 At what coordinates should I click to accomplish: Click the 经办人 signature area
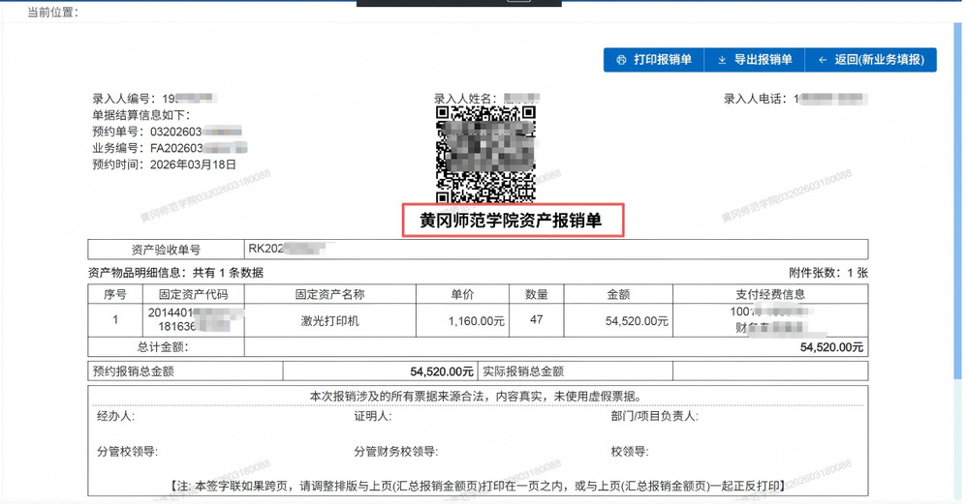click(116, 416)
